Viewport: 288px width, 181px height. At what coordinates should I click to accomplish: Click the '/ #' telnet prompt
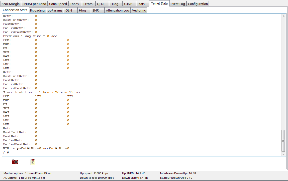pyautogui.click(x=6, y=152)
